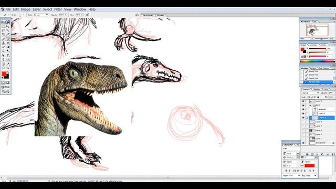This screenshot has width=336, height=189.
Task: Collapse the Set 1 group triangle
Action: coord(310,106)
